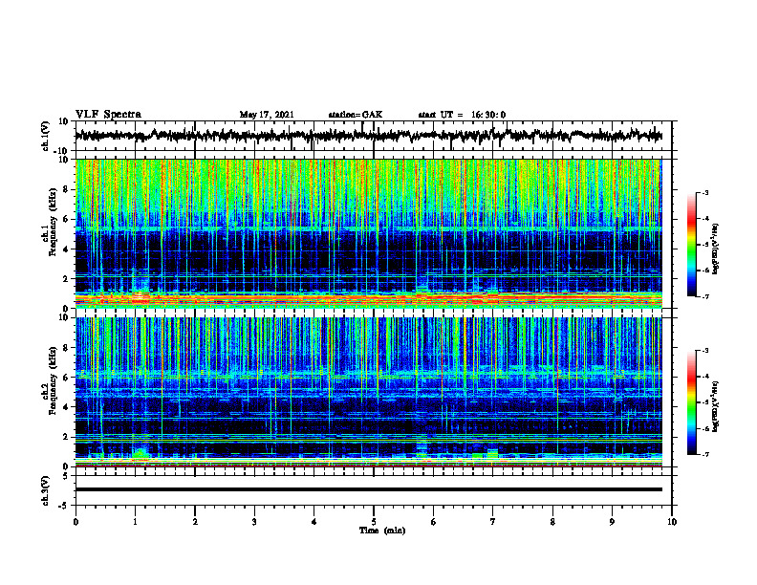This screenshot has width=757, height=585.
Task: Click inside the ch.1 spectrogram panel
Action: pos(368,233)
